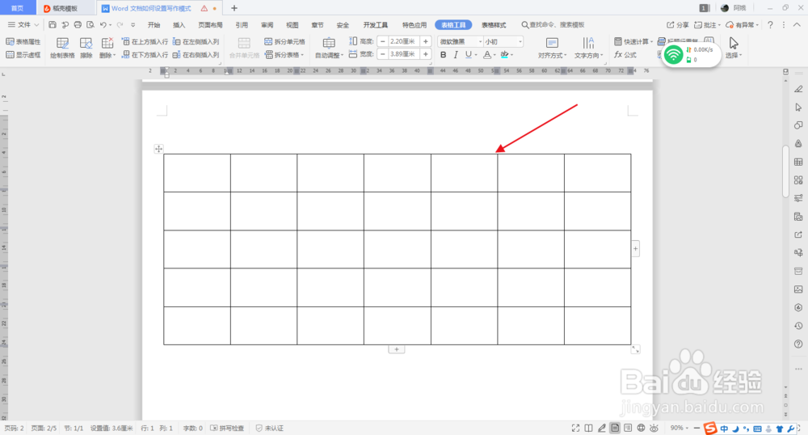Click the Formula (fx 公式) button
Screen dimensions: 808x435
tap(625, 55)
